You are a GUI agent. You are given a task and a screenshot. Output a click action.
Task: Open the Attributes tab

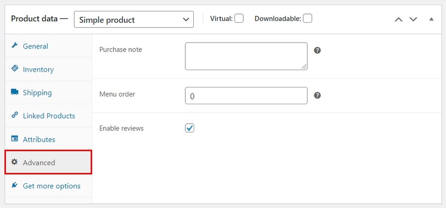[49, 139]
